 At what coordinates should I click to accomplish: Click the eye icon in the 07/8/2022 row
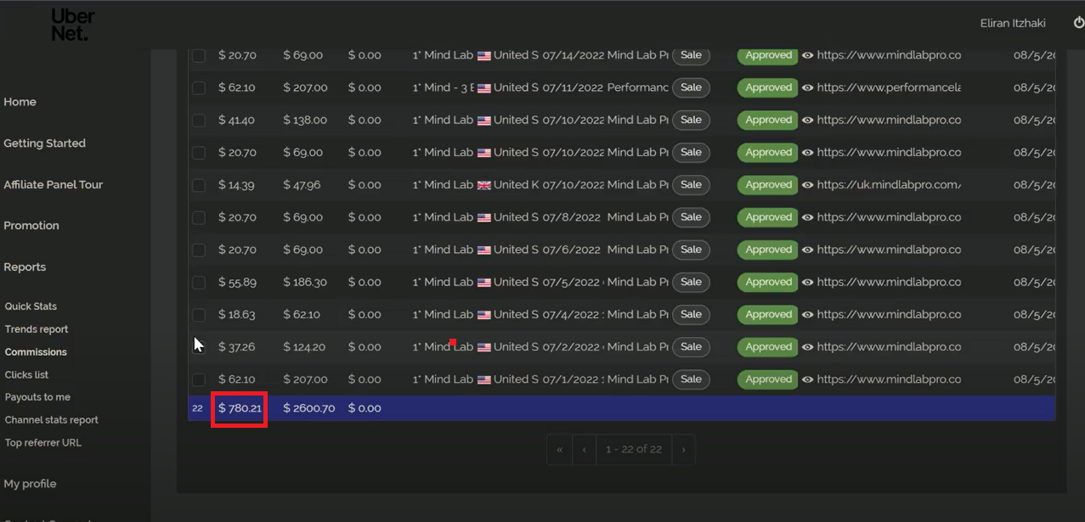808,217
